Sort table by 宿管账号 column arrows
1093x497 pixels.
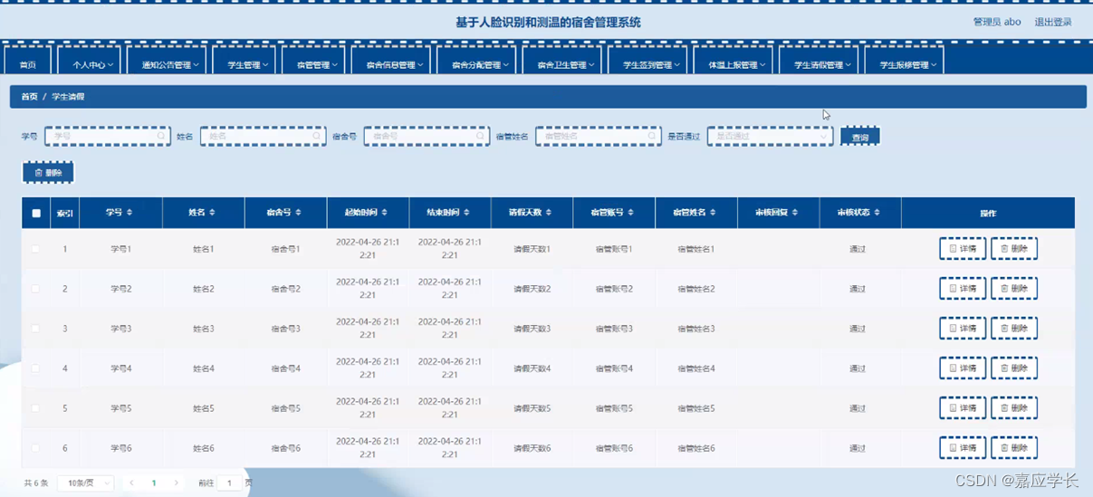click(x=631, y=213)
